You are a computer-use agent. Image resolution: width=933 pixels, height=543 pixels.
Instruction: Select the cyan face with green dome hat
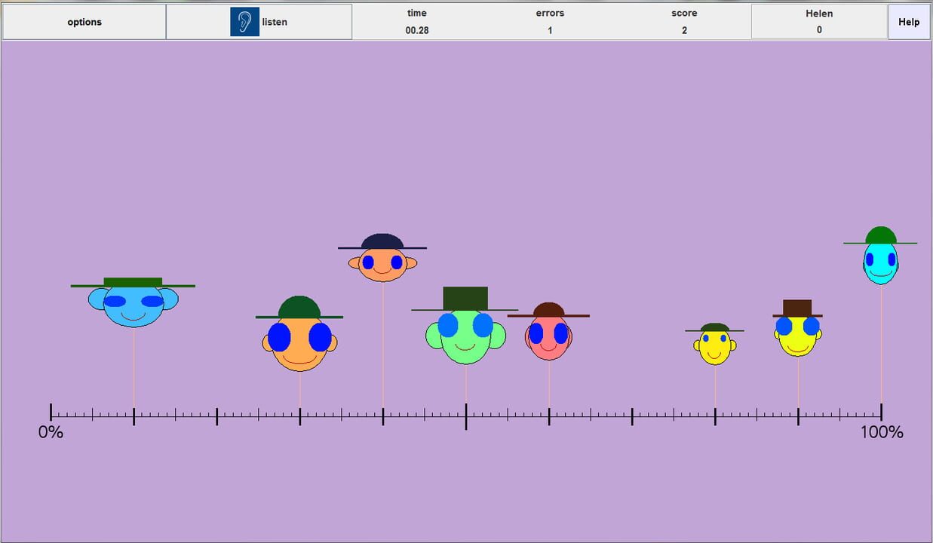(x=880, y=260)
